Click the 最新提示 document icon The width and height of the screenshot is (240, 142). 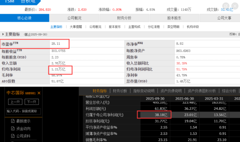click(x=13, y=121)
